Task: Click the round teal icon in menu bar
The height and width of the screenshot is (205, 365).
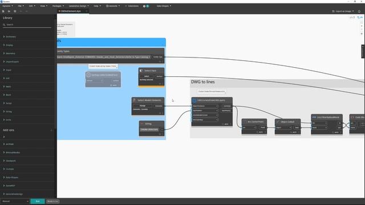Action: tap(147, 6)
